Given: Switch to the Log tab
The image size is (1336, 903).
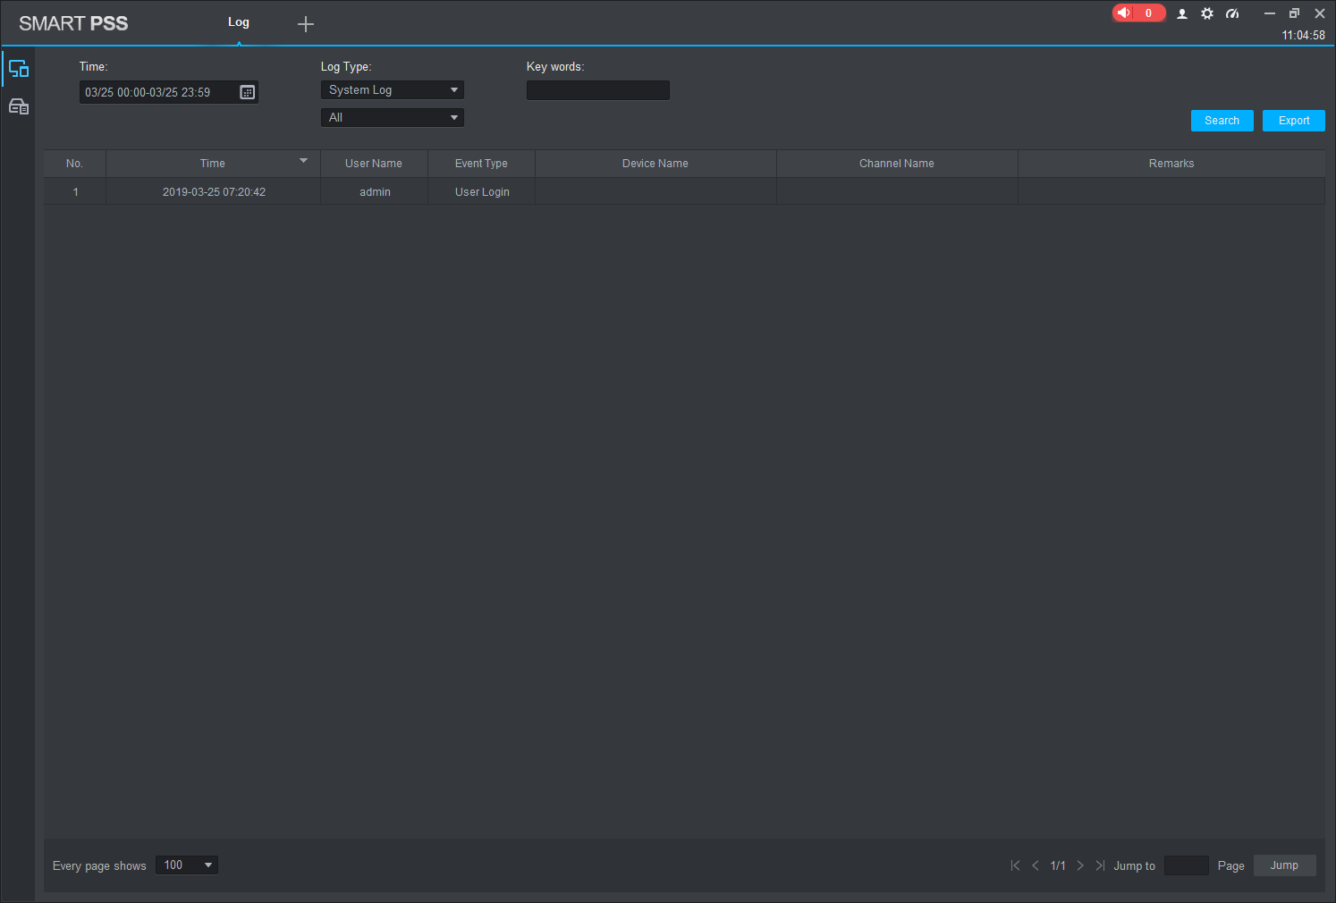Looking at the screenshot, I should point(239,22).
